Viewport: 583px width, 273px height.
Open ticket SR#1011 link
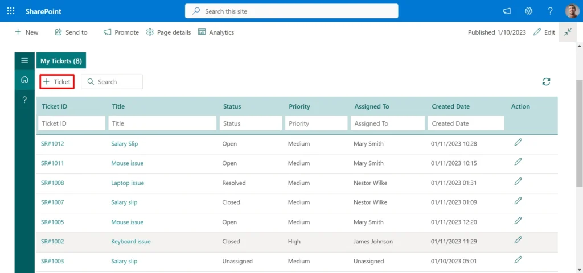tap(52, 163)
